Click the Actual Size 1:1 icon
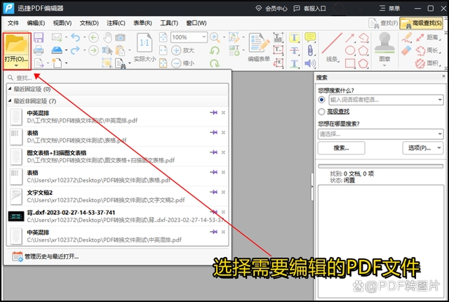 coord(145,43)
